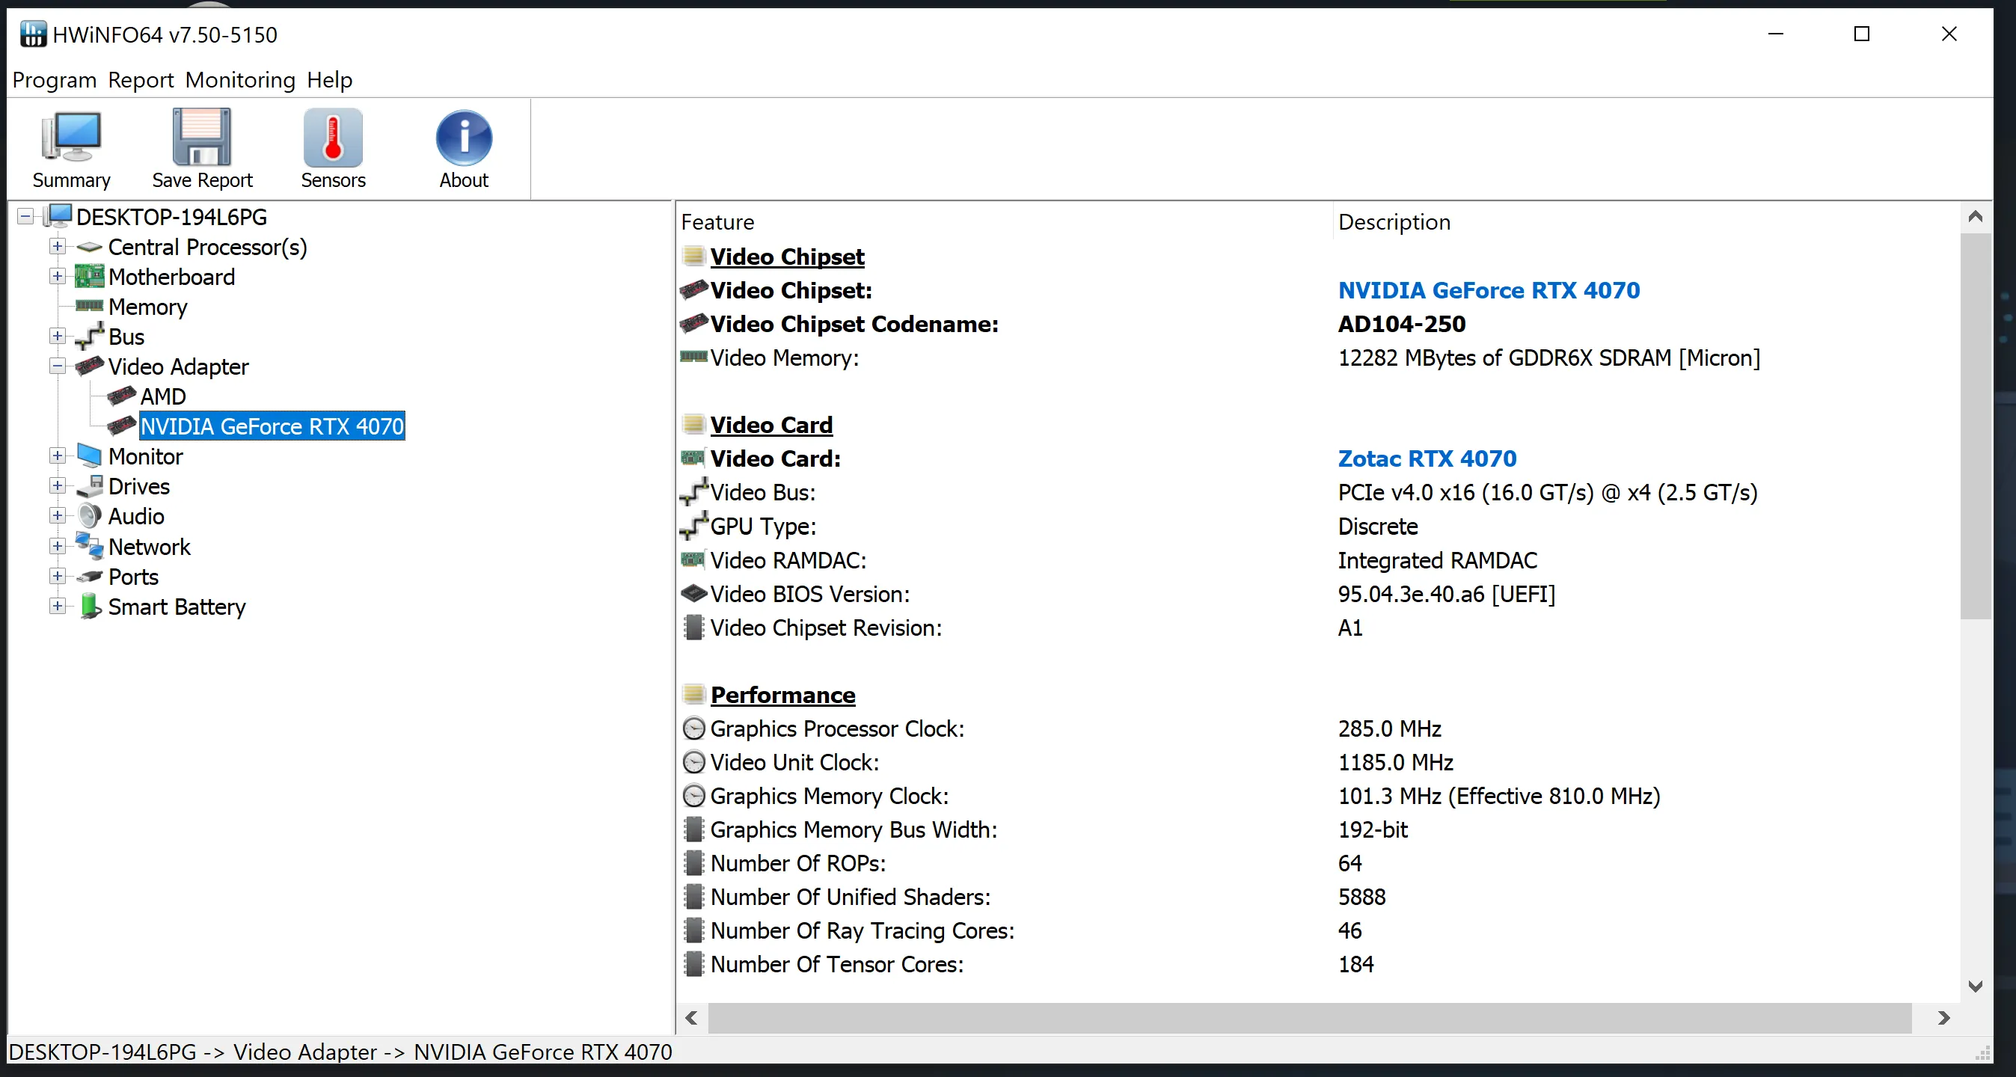
Task: Click the vertical scrollbar thumb
Action: click(1976, 426)
